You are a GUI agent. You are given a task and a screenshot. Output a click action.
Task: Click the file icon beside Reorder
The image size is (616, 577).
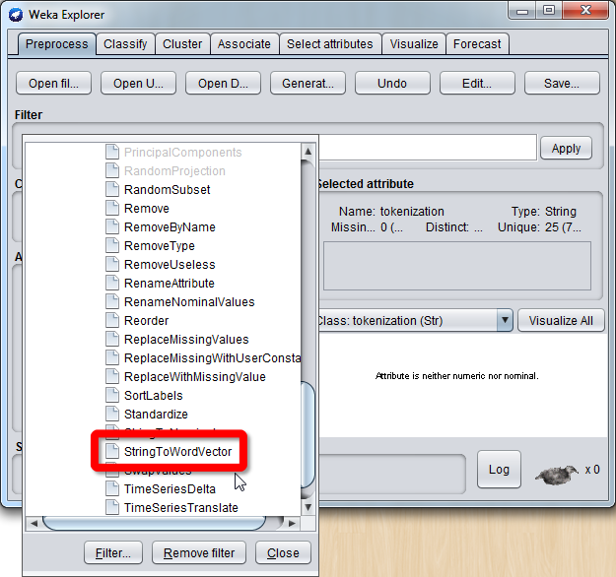tap(112, 320)
